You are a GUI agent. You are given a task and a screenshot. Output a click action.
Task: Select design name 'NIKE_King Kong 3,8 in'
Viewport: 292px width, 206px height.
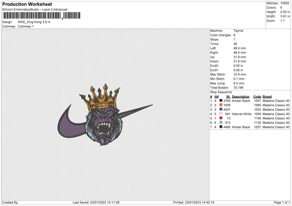(34, 22)
